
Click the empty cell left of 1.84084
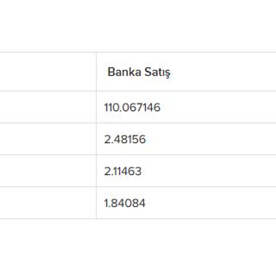[47, 203]
